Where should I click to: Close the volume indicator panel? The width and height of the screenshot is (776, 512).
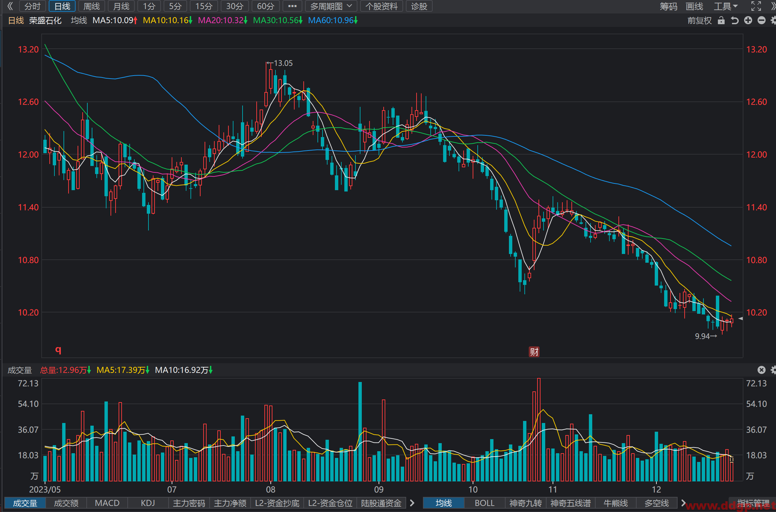tap(762, 370)
